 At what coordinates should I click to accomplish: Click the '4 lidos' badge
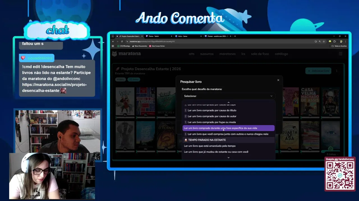pyautogui.click(x=121, y=79)
